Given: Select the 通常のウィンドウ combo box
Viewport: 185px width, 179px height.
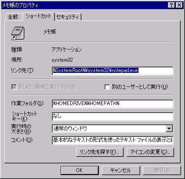Looking at the screenshot, I should pyautogui.click(x=113, y=129).
